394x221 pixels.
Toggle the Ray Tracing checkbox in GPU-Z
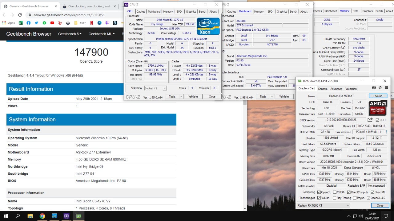pos(335,198)
